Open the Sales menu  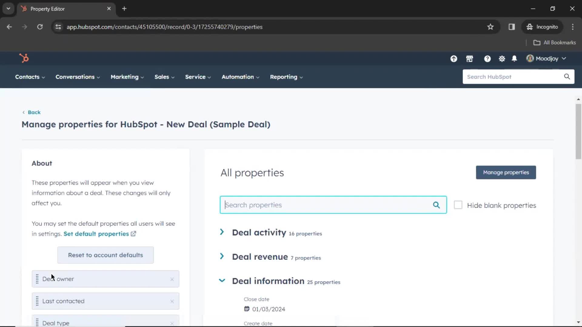click(x=165, y=77)
